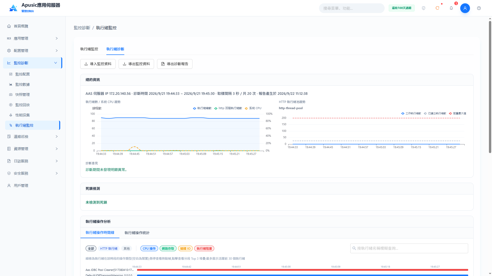This screenshot has width=492, height=276.
Task: Open 監控配置 submenu item
Action: [33, 74]
